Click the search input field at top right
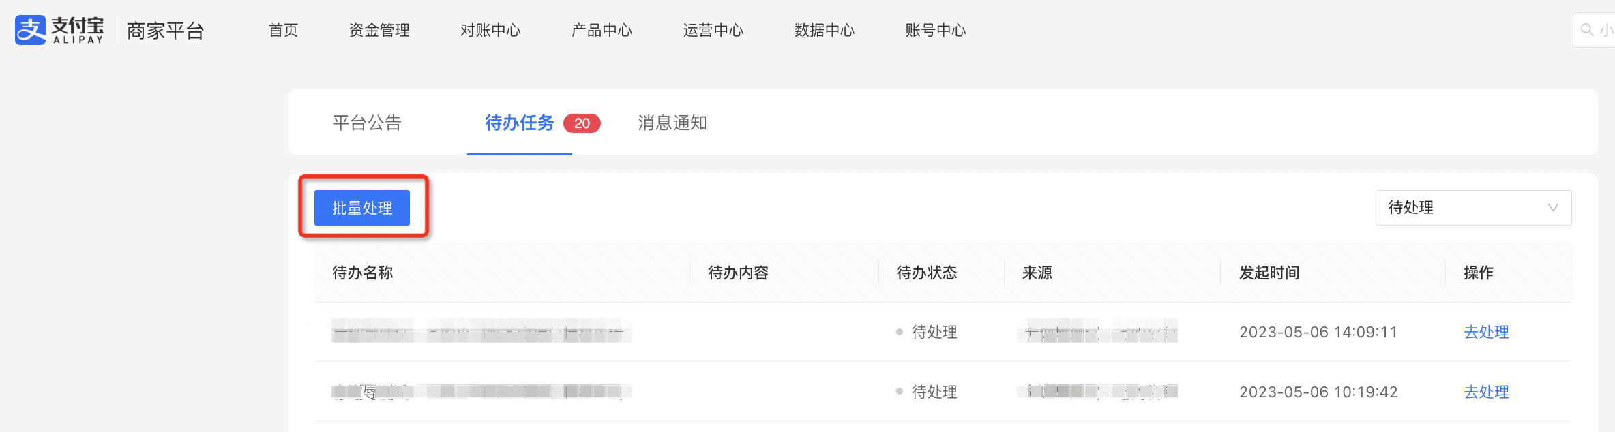 (1594, 30)
